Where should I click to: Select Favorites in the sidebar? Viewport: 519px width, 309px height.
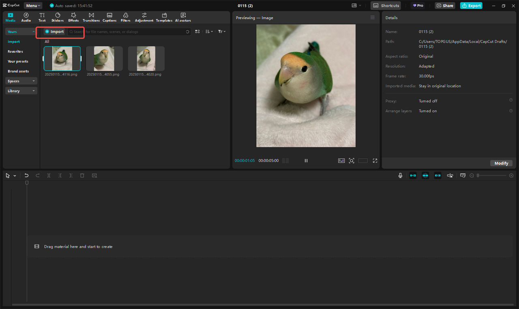(15, 51)
